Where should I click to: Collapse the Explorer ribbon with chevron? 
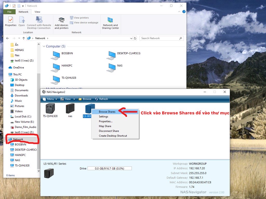[179, 12]
